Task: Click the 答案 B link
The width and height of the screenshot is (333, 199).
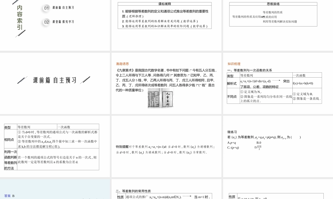Action: tap(7, 195)
